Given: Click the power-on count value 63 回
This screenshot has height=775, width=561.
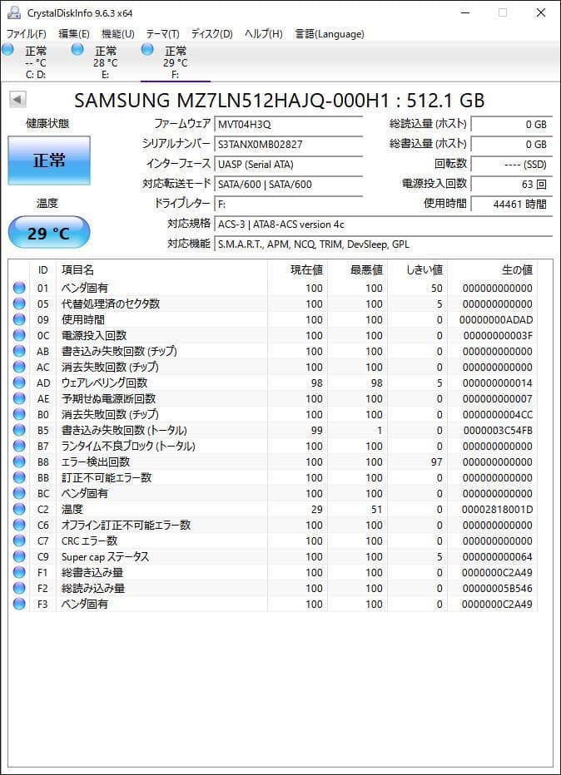Looking at the screenshot, I should click(512, 185).
